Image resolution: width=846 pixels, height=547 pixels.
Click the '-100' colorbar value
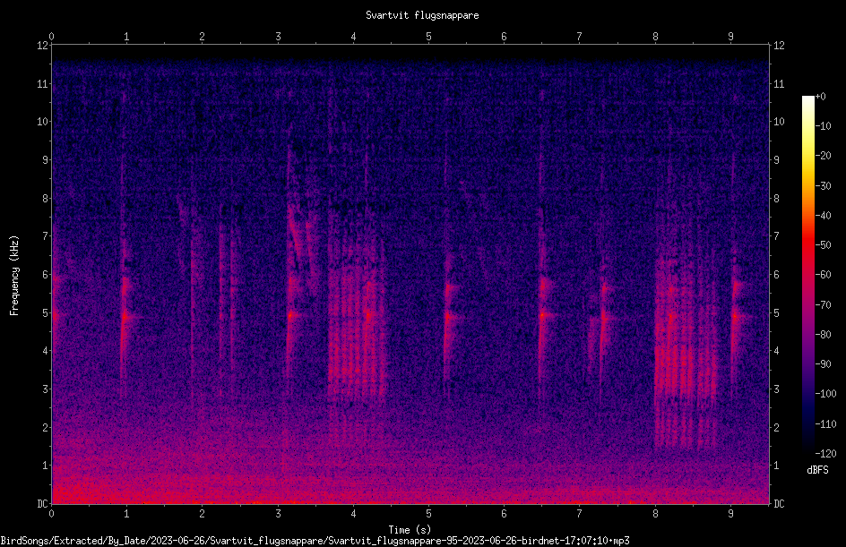(x=825, y=394)
